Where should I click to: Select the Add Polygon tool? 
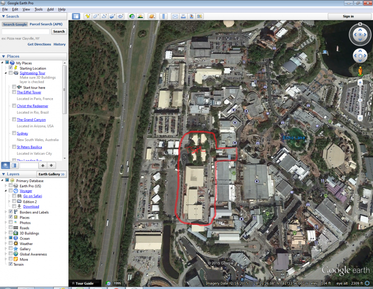pyautogui.click(x=96, y=17)
